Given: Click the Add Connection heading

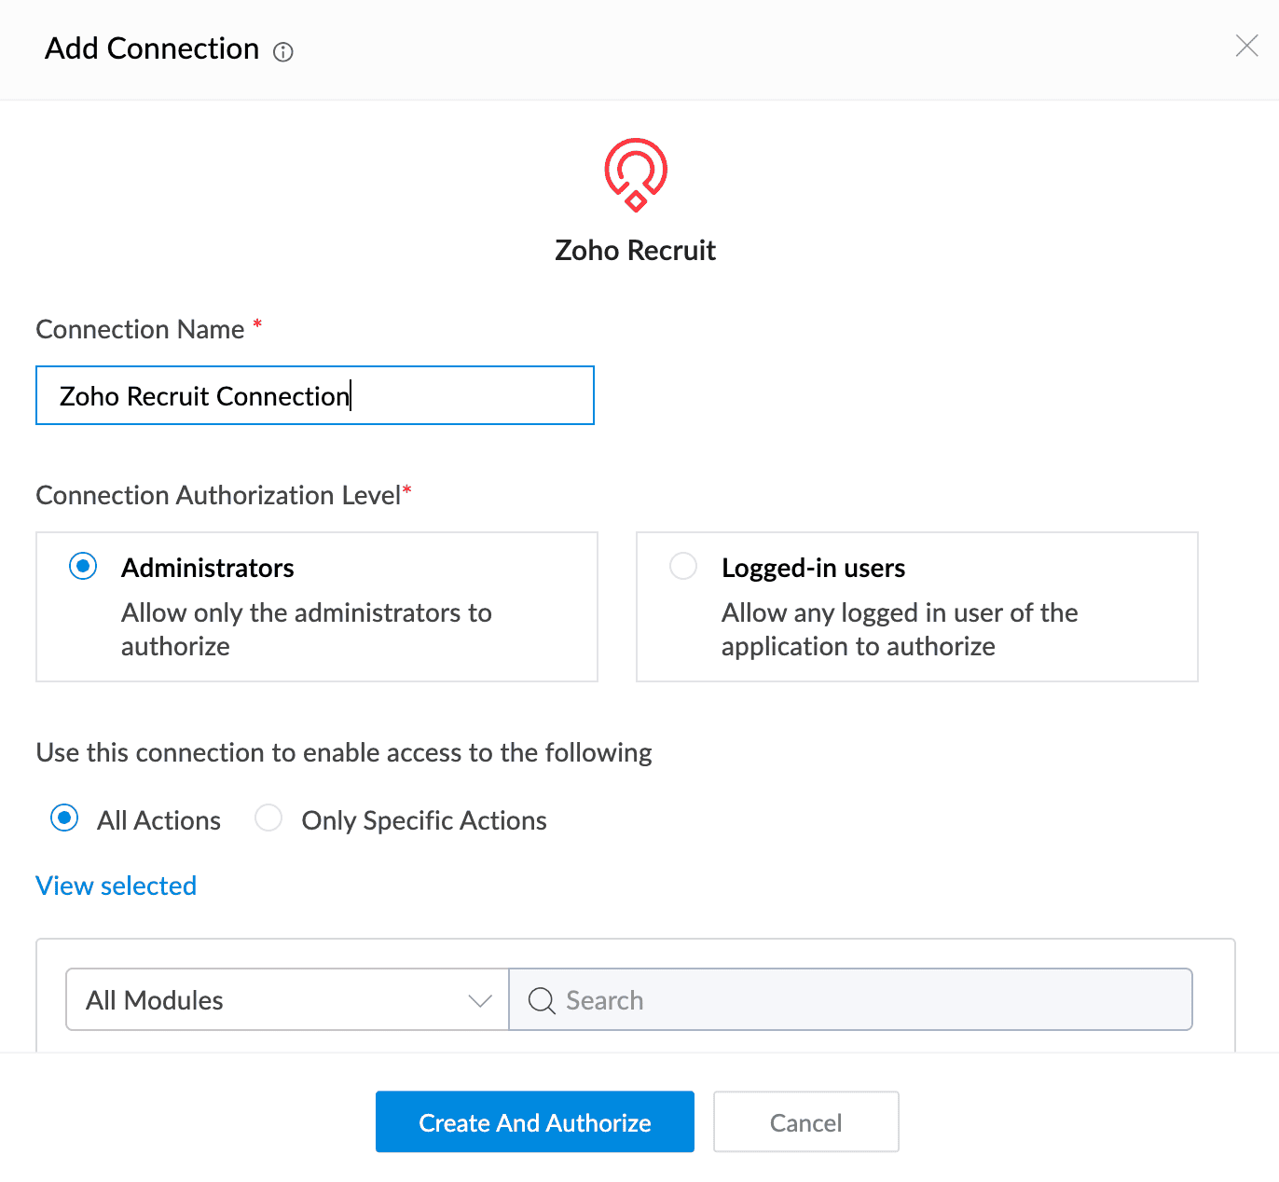Looking at the screenshot, I should click(152, 48).
